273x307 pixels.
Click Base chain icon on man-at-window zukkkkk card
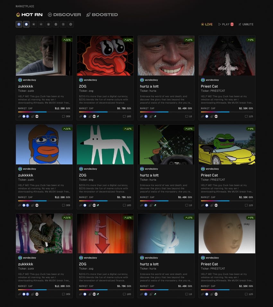(24, 116)
